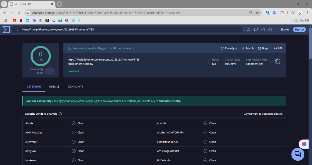Click the browser profile avatar

coord(300,13)
